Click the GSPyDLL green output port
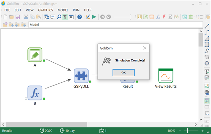Viewport: 211px width, 134px height. tap(90, 81)
